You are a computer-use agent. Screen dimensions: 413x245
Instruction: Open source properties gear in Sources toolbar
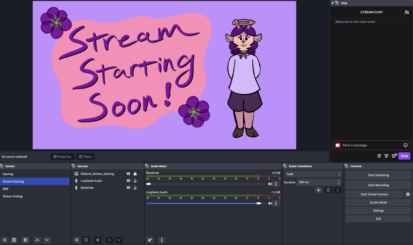pos(98,240)
